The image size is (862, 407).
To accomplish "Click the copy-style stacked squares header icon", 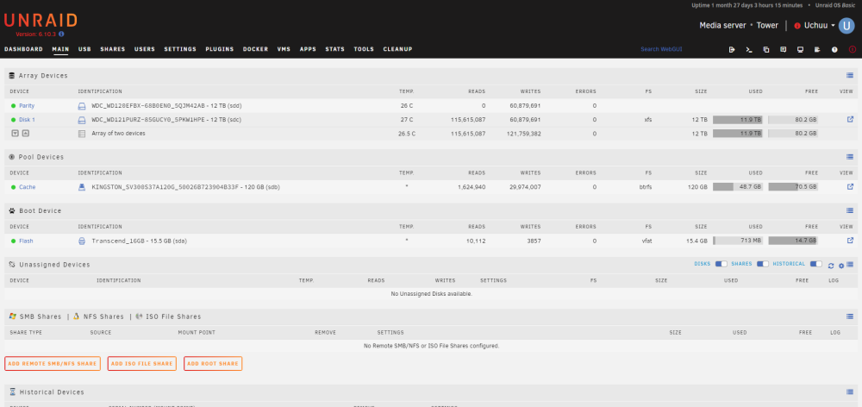I will pos(765,49).
